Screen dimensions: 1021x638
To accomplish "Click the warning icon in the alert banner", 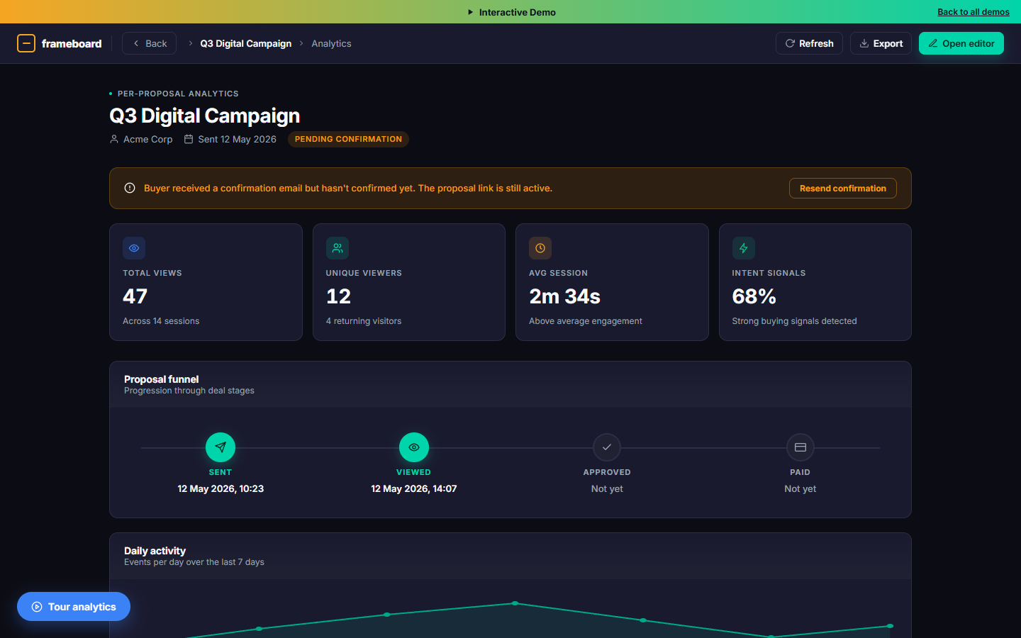I will pyautogui.click(x=130, y=188).
